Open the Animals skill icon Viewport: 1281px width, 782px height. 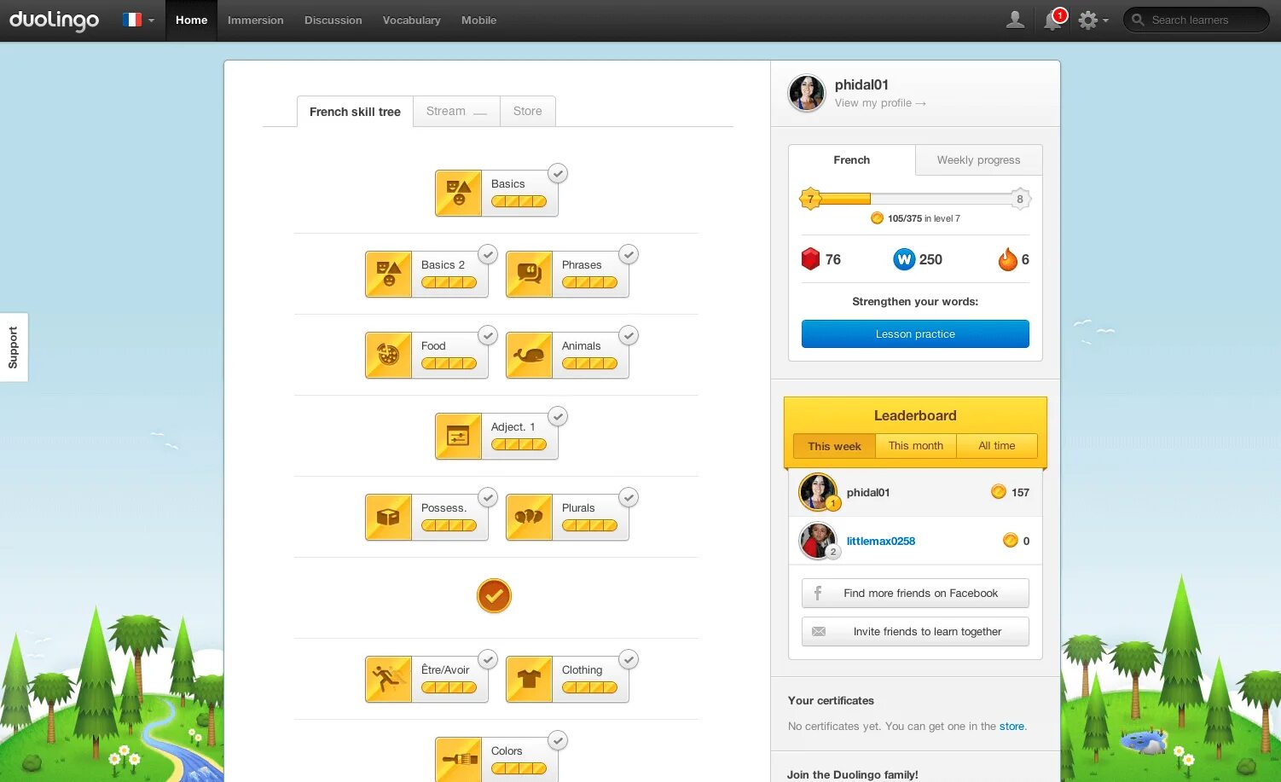[530, 355]
